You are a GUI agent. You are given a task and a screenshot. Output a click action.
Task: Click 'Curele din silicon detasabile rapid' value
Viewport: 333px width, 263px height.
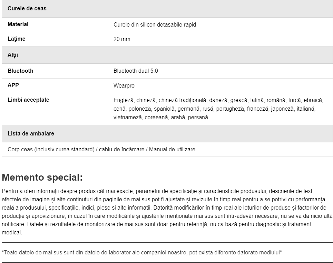click(x=155, y=24)
